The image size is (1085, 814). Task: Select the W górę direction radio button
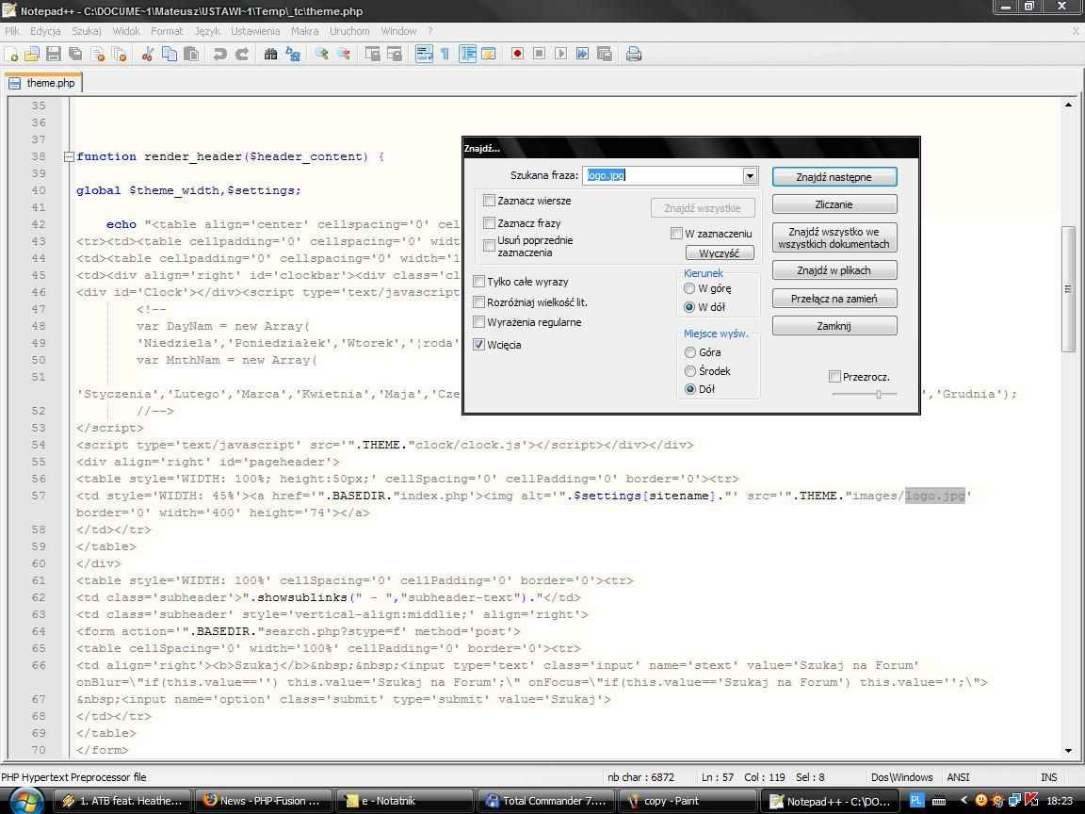pyautogui.click(x=689, y=288)
